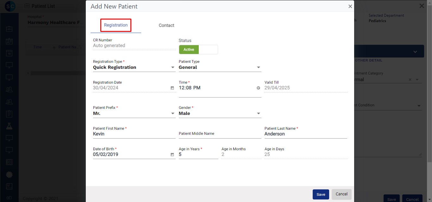
Task: Close the Add New Patient dialog
Action: pyautogui.click(x=350, y=6)
